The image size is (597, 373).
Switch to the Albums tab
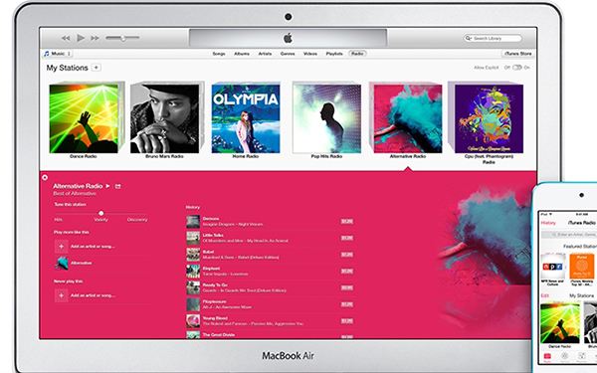tap(242, 54)
